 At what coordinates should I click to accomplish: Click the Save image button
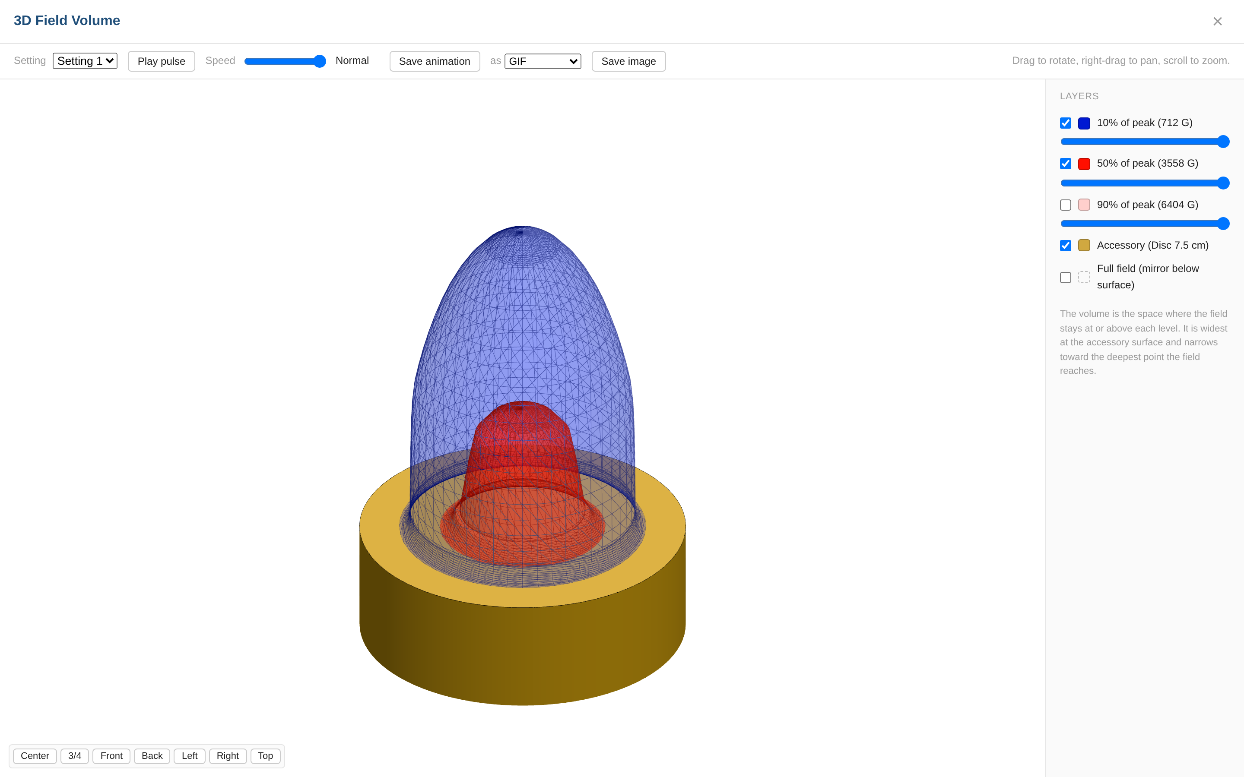(x=628, y=61)
